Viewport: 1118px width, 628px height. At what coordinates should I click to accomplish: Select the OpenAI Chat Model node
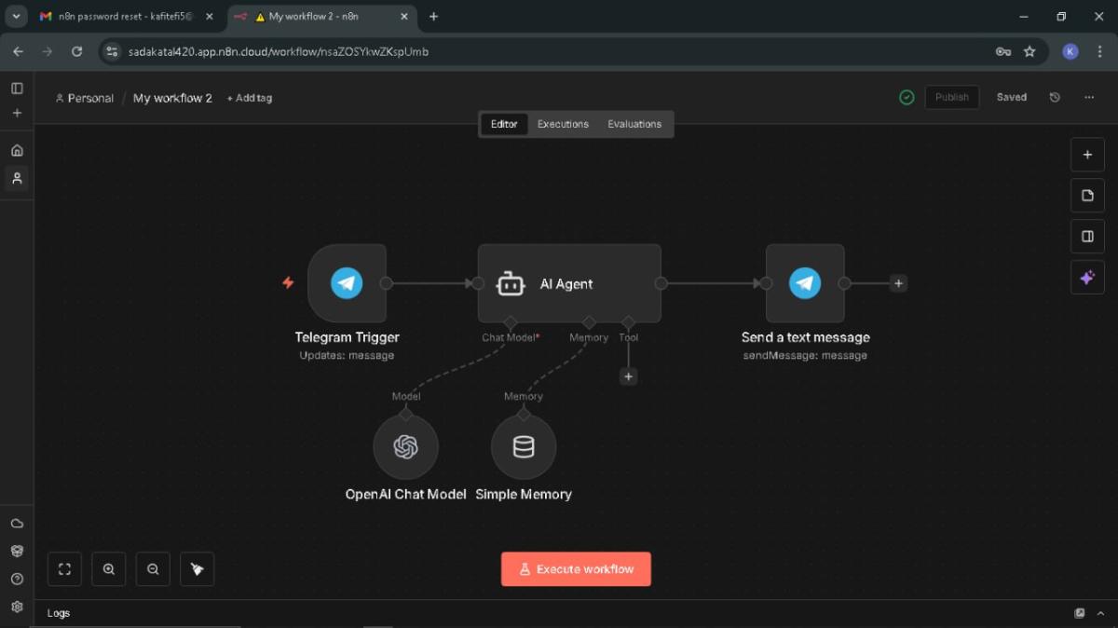click(x=405, y=447)
